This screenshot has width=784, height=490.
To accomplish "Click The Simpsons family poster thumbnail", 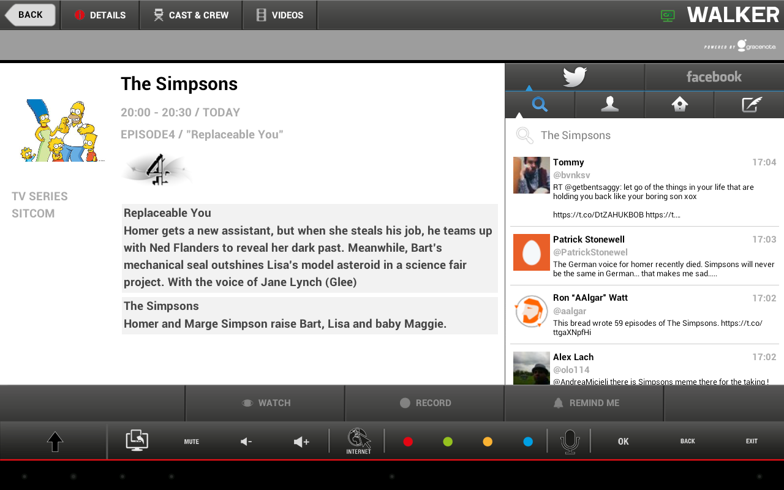I will [x=61, y=130].
